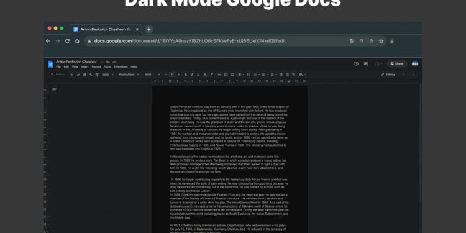
Task: Star the Anton Pavlovich Chekhov document
Action: 102,62
